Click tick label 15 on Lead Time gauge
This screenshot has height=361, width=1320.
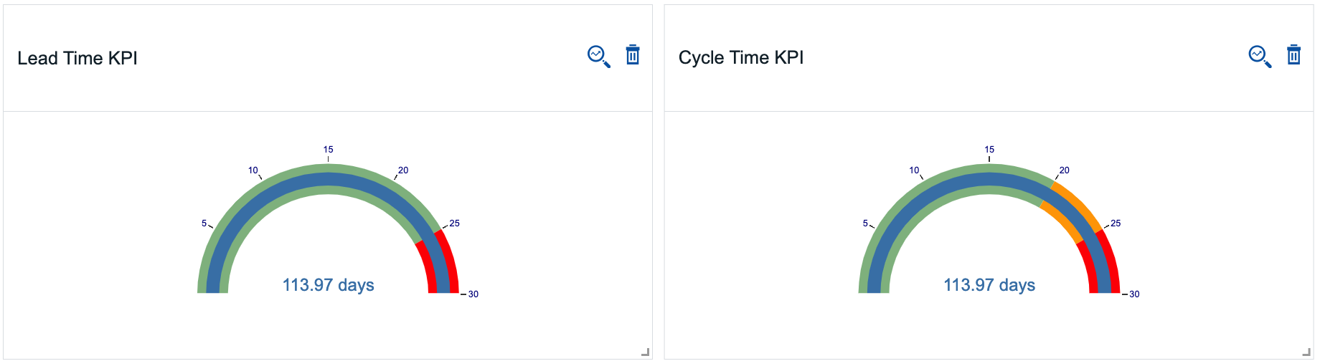tap(329, 150)
